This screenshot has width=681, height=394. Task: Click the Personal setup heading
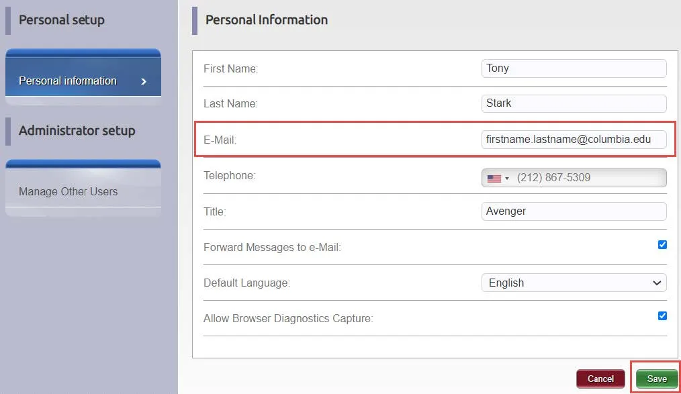[x=61, y=20]
